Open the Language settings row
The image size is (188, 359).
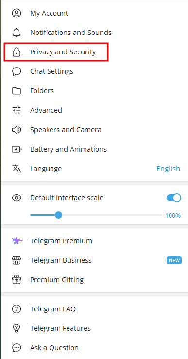94,169
